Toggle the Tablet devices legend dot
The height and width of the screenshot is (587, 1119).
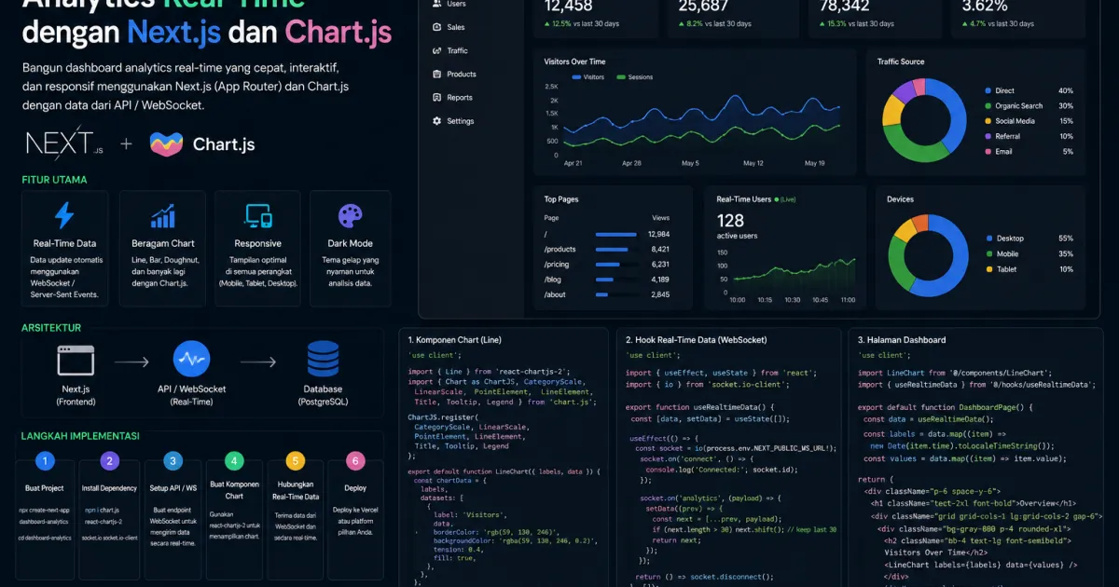(988, 269)
